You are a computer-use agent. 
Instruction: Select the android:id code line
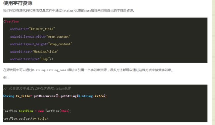tap(32, 29)
